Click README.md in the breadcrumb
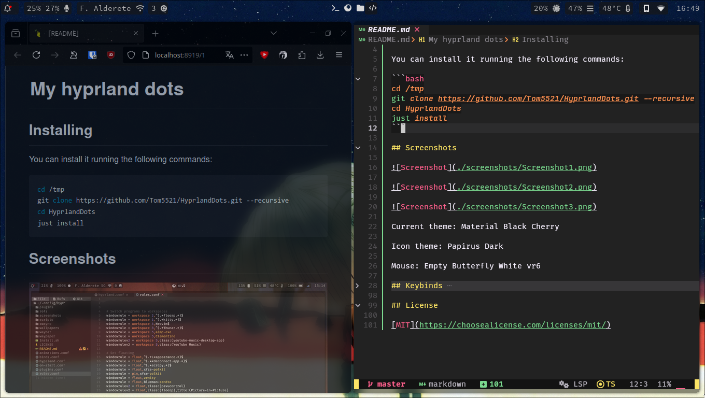Image resolution: width=705 pixels, height=398 pixels. point(389,39)
